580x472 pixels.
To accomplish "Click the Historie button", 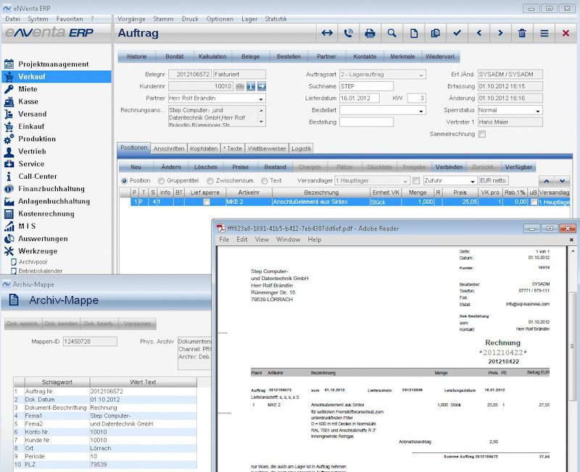I will (137, 56).
